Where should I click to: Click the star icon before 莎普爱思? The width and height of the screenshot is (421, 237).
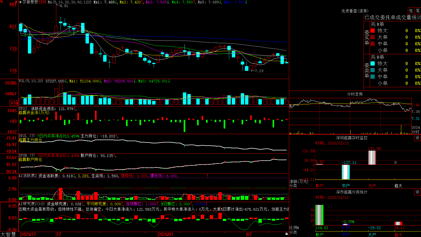pos(21,2)
